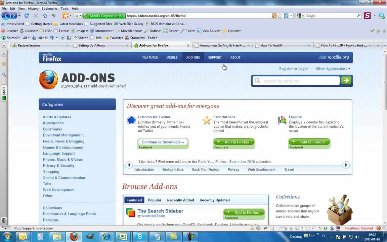Click the Stumble! toolbar button
Viewport: 387px width, 242px height.
(11, 38)
